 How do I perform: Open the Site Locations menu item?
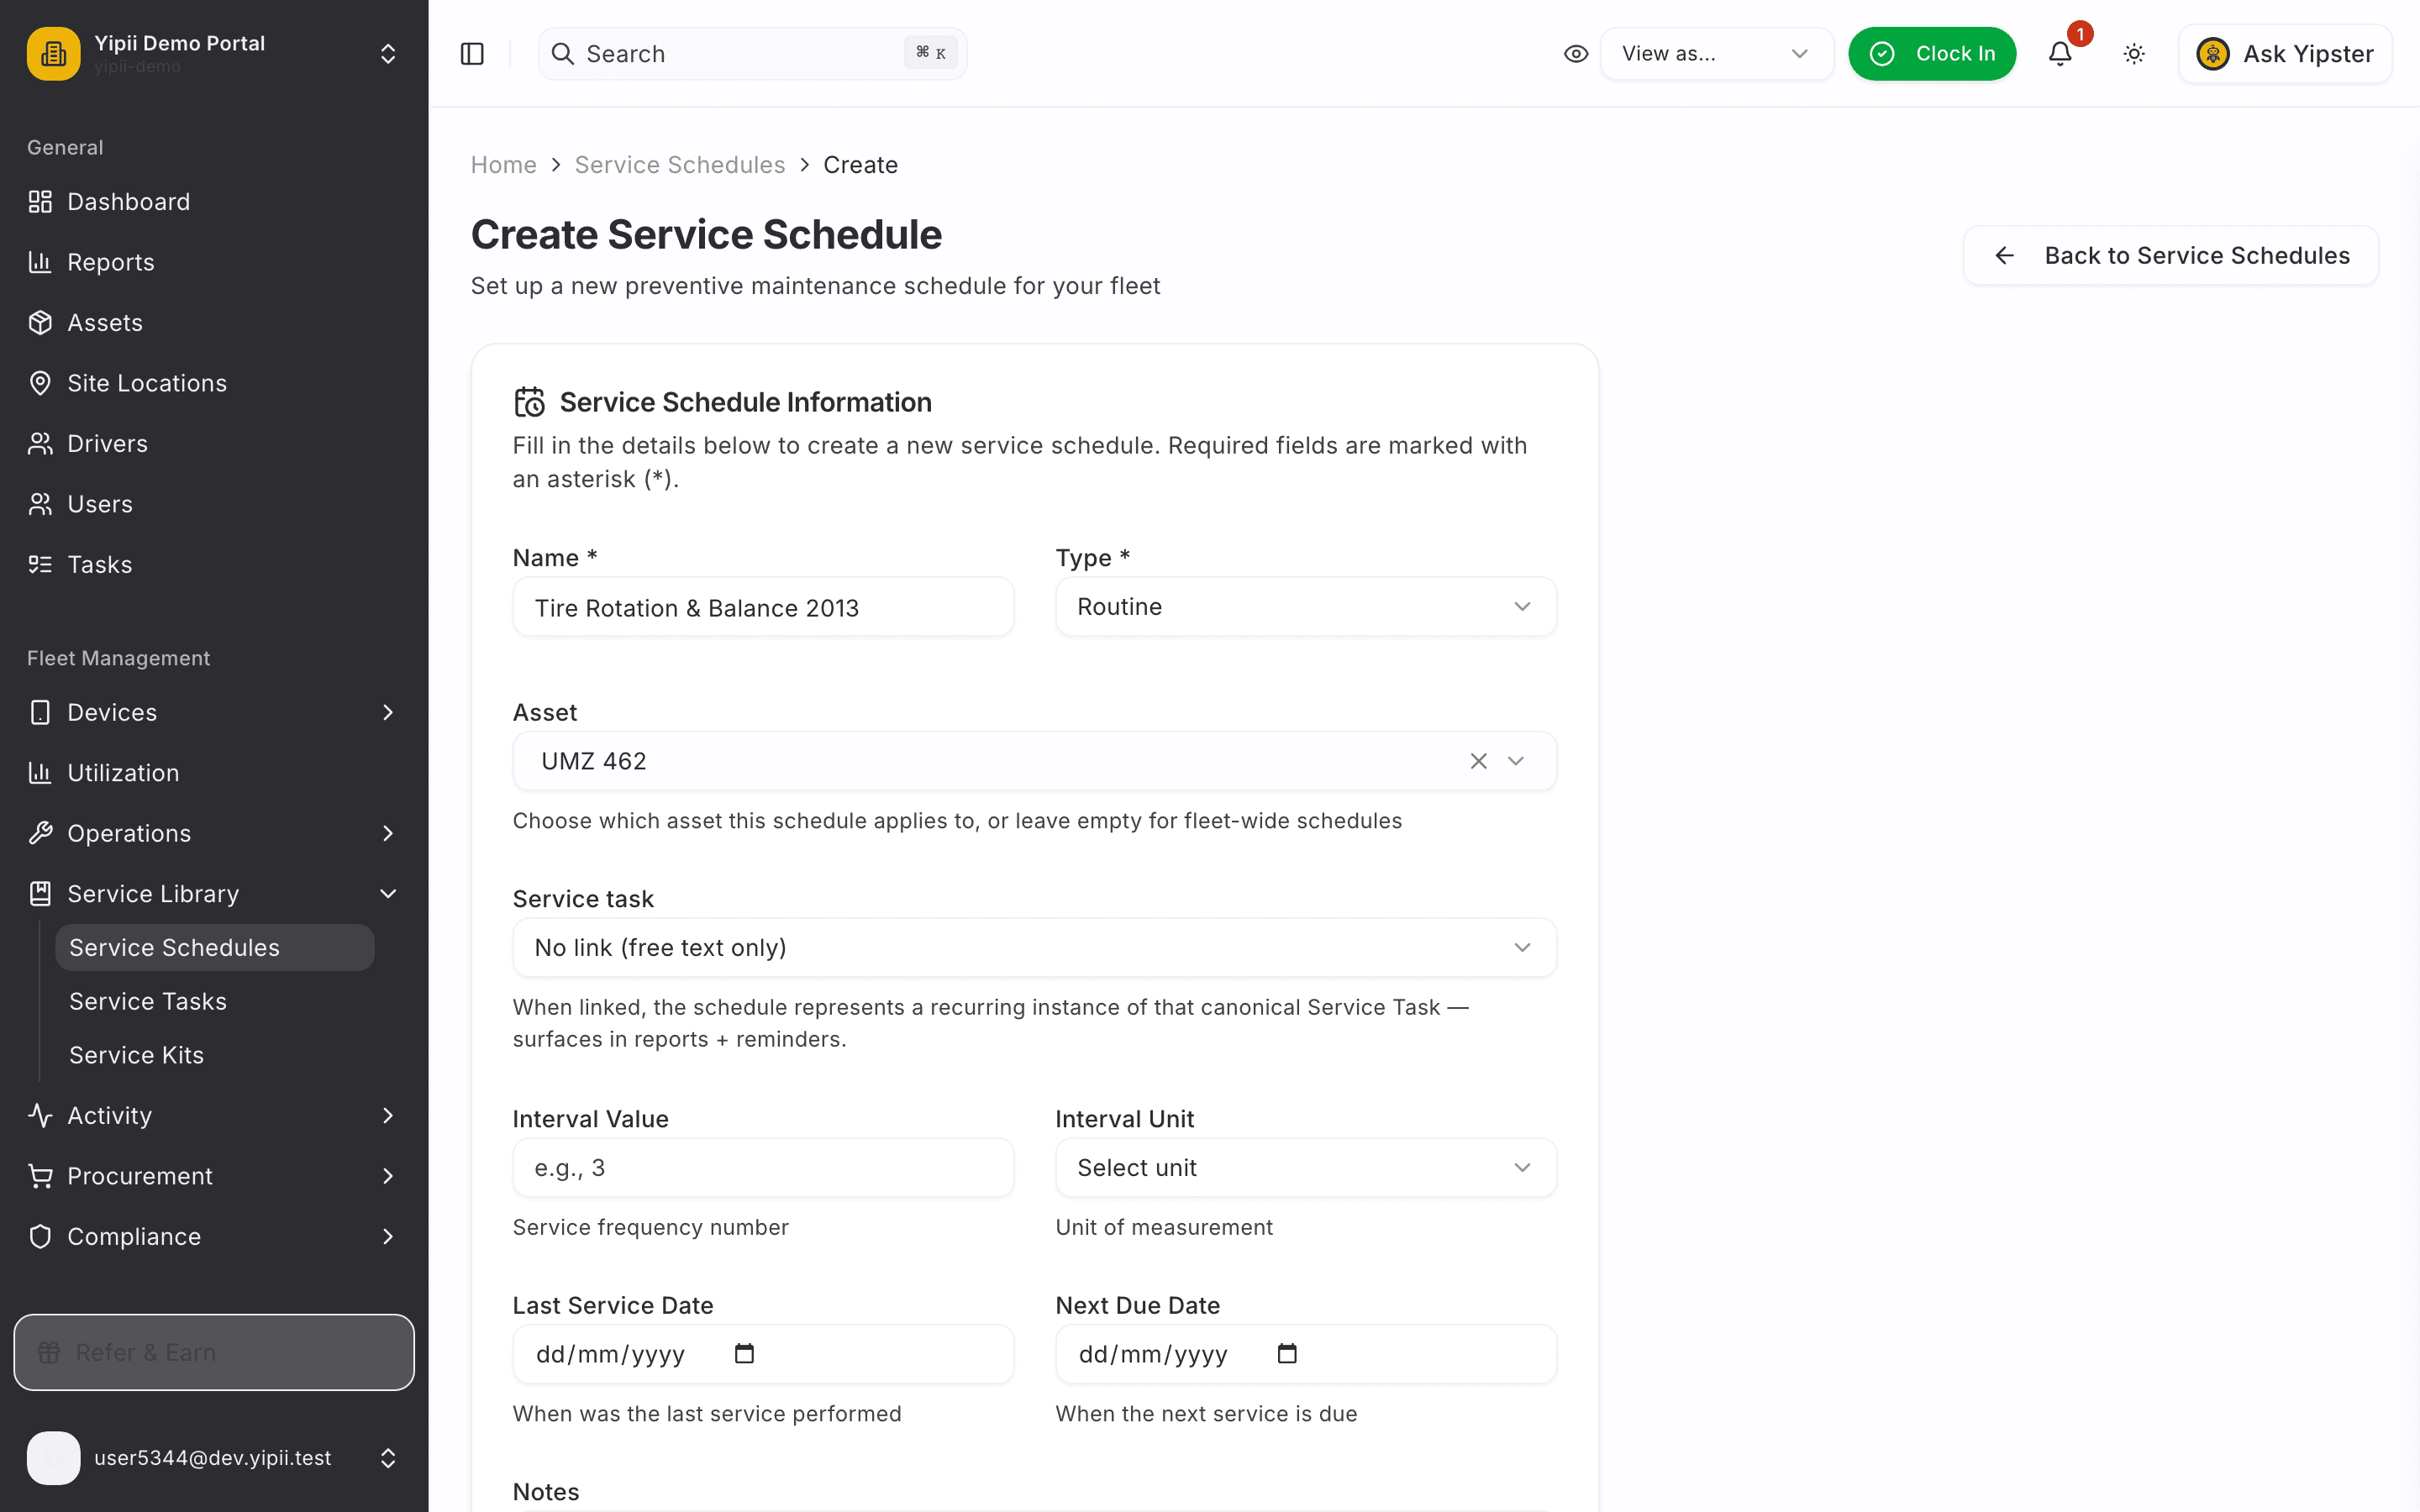click(214, 383)
